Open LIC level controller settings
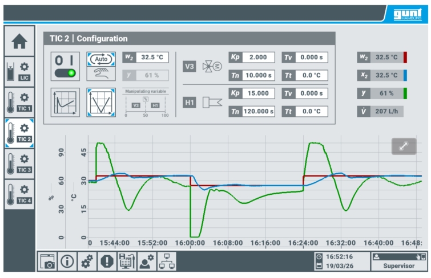Viewport: 431px width, 278px height. tap(19, 72)
